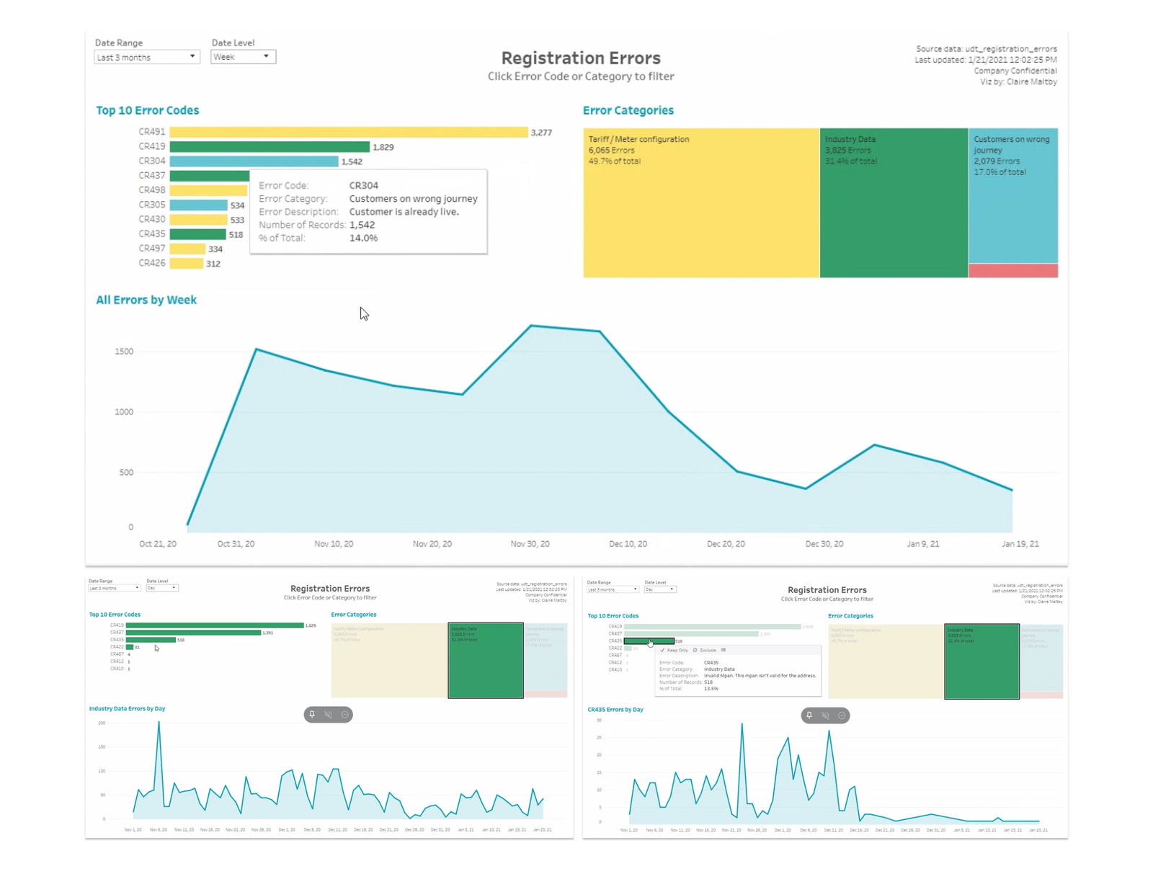Click the Nov 30, 20 axis label
The image size is (1153, 892).
pyautogui.click(x=530, y=544)
